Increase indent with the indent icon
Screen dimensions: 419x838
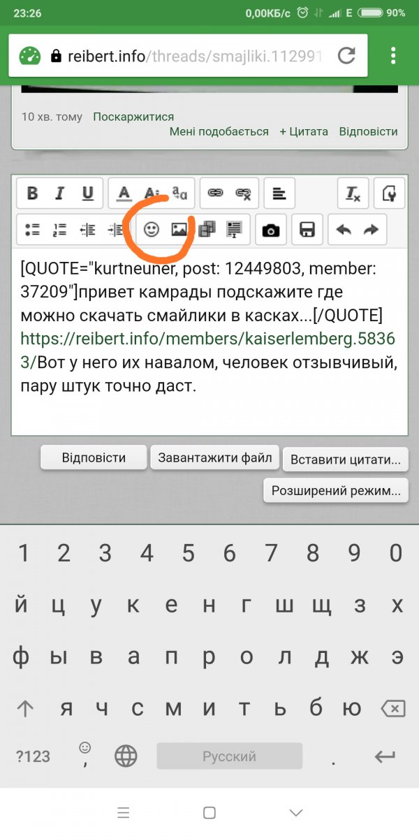[115, 230]
